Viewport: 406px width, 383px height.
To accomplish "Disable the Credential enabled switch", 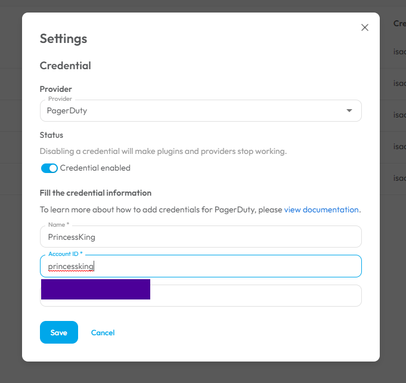I will (x=49, y=168).
